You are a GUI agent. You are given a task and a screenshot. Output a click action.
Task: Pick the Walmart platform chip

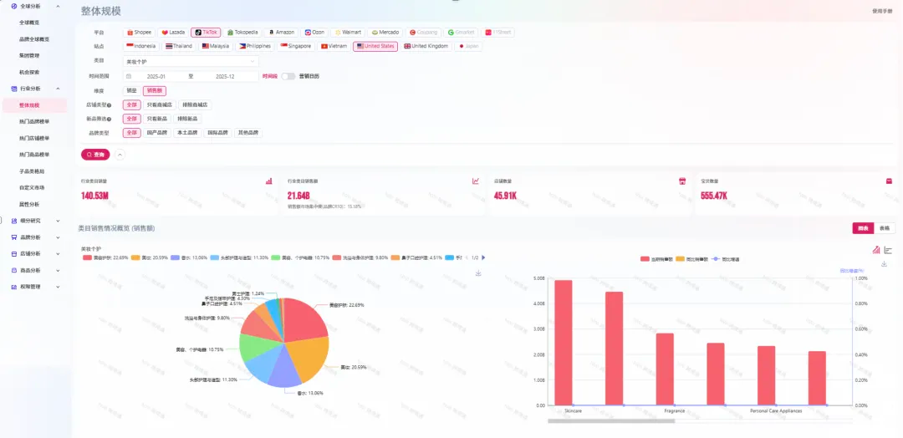348,32
